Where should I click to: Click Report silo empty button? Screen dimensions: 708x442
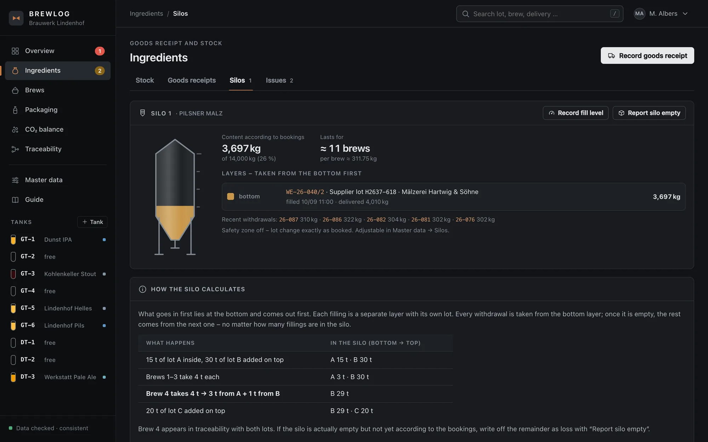tap(649, 113)
